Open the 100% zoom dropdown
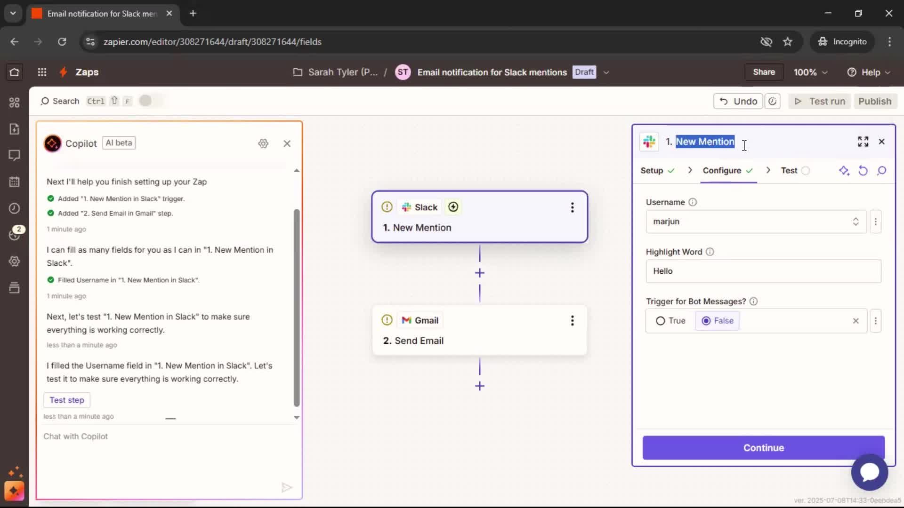This screenshot has width=904, height=508. click(x=810, y=72)
